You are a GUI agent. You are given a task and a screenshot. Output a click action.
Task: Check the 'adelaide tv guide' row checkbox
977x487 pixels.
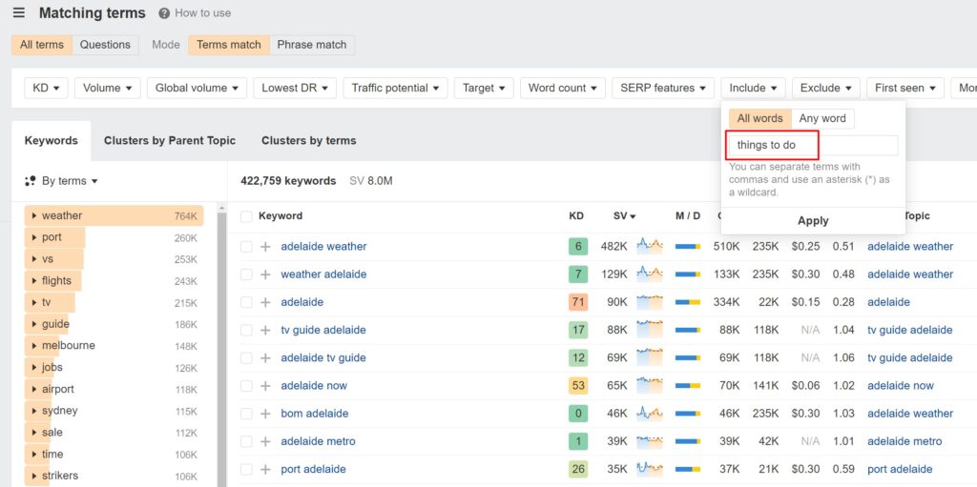[x=246, y=358]
